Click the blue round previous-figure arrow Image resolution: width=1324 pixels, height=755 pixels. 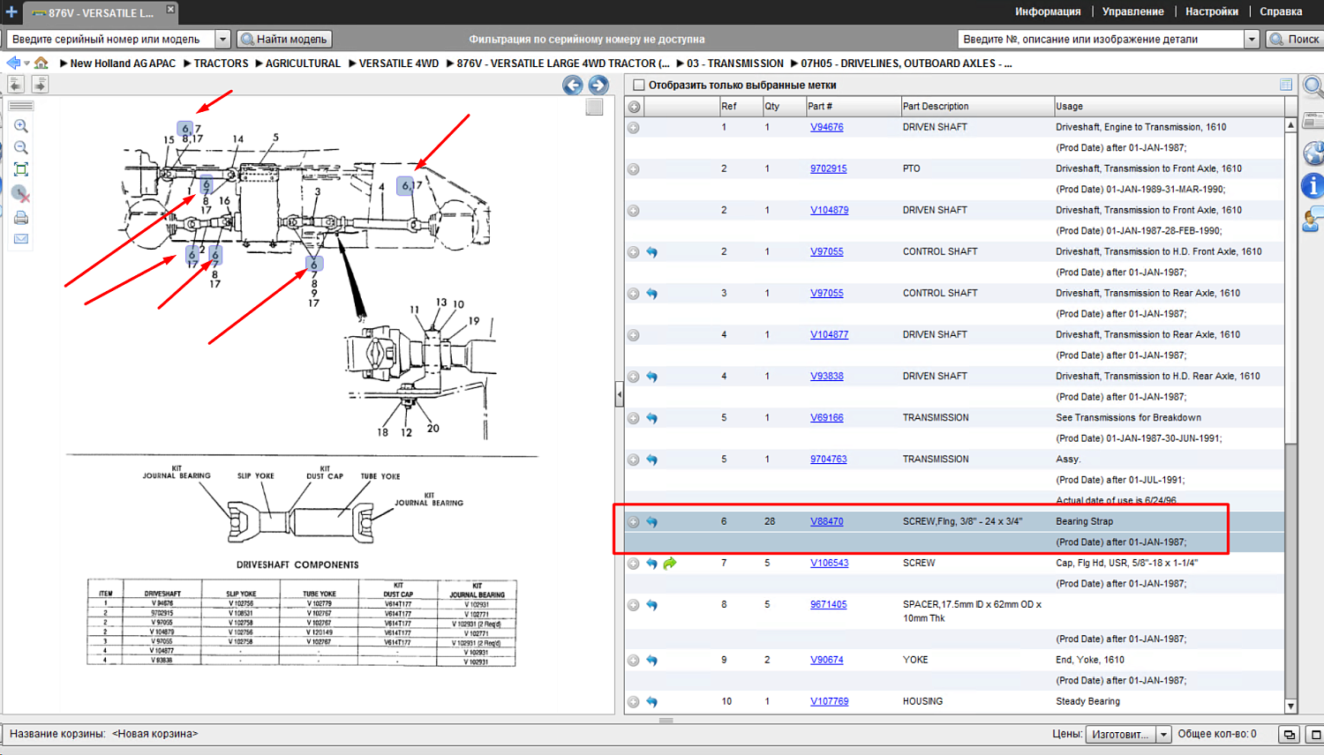click(x=573, y=85)
